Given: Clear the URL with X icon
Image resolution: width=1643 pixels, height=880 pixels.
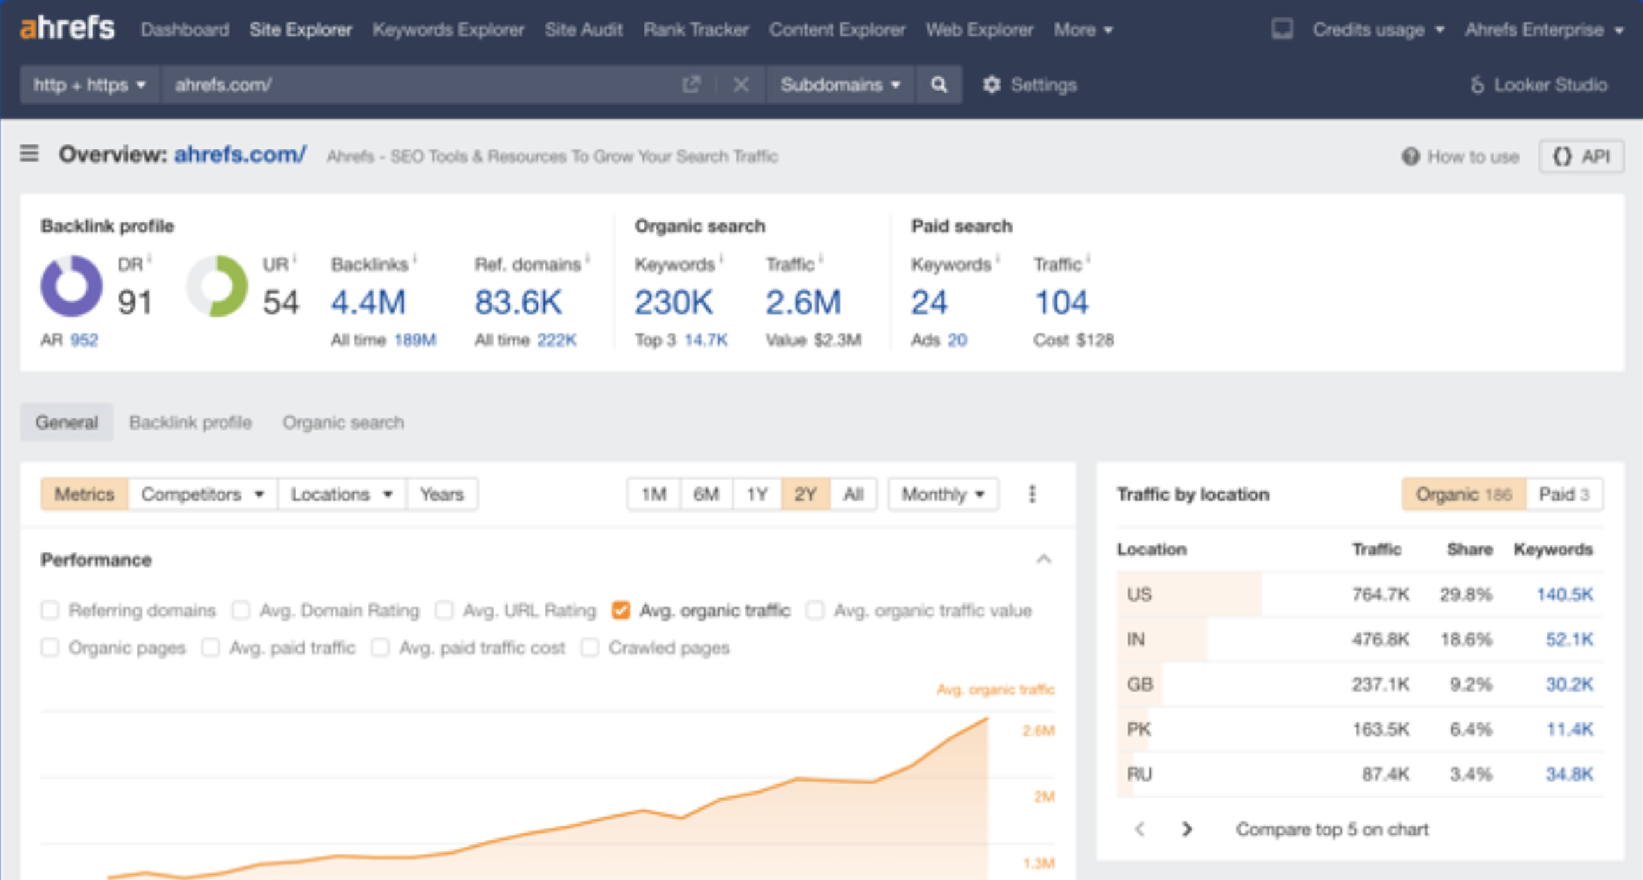Looking at the screenshot, I should pyautogui.click(x=741, y=85).
